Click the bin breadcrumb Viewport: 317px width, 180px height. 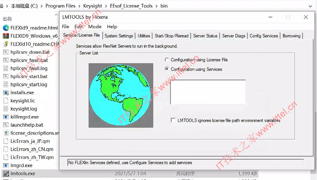tap(164, 6)
